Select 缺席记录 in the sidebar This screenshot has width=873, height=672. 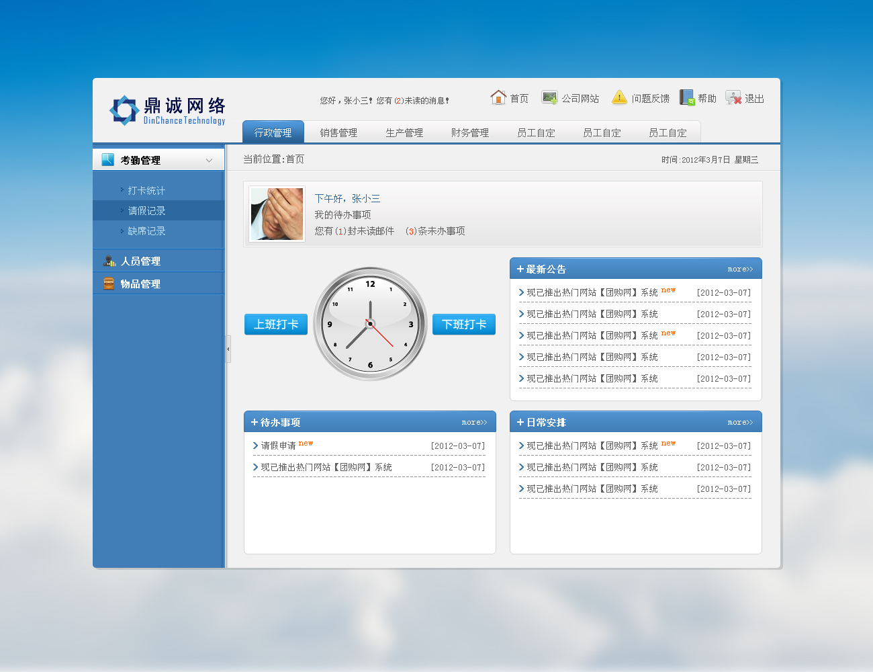pyautogui.click(x=146, y=230)
